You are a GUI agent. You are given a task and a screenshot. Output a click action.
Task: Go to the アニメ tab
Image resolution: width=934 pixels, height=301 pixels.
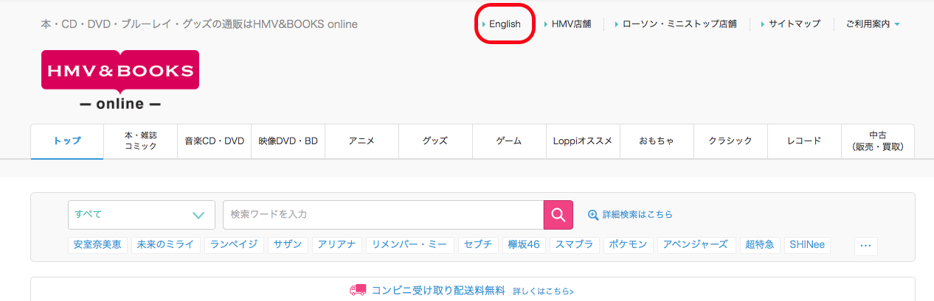pyautogui.click(x=362, y=141)
